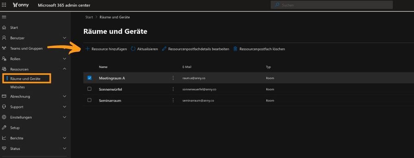414x158 pixels.
Task: Open the more options dots for Sonnenwürfel
Action: coord(173,89)
